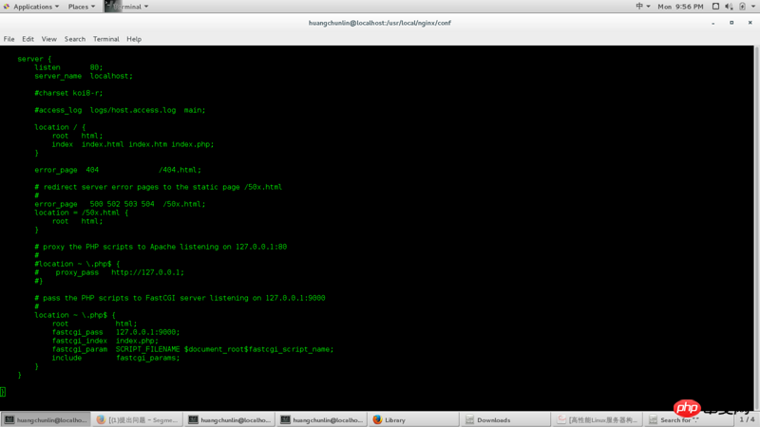Expand the system menu arrow at top-right

[x=753, y=7]
